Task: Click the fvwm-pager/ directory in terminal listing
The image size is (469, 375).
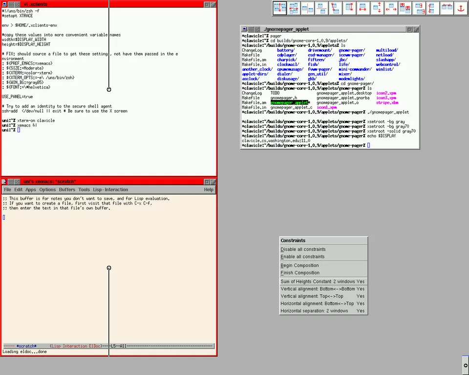Action: pos(320,69)
